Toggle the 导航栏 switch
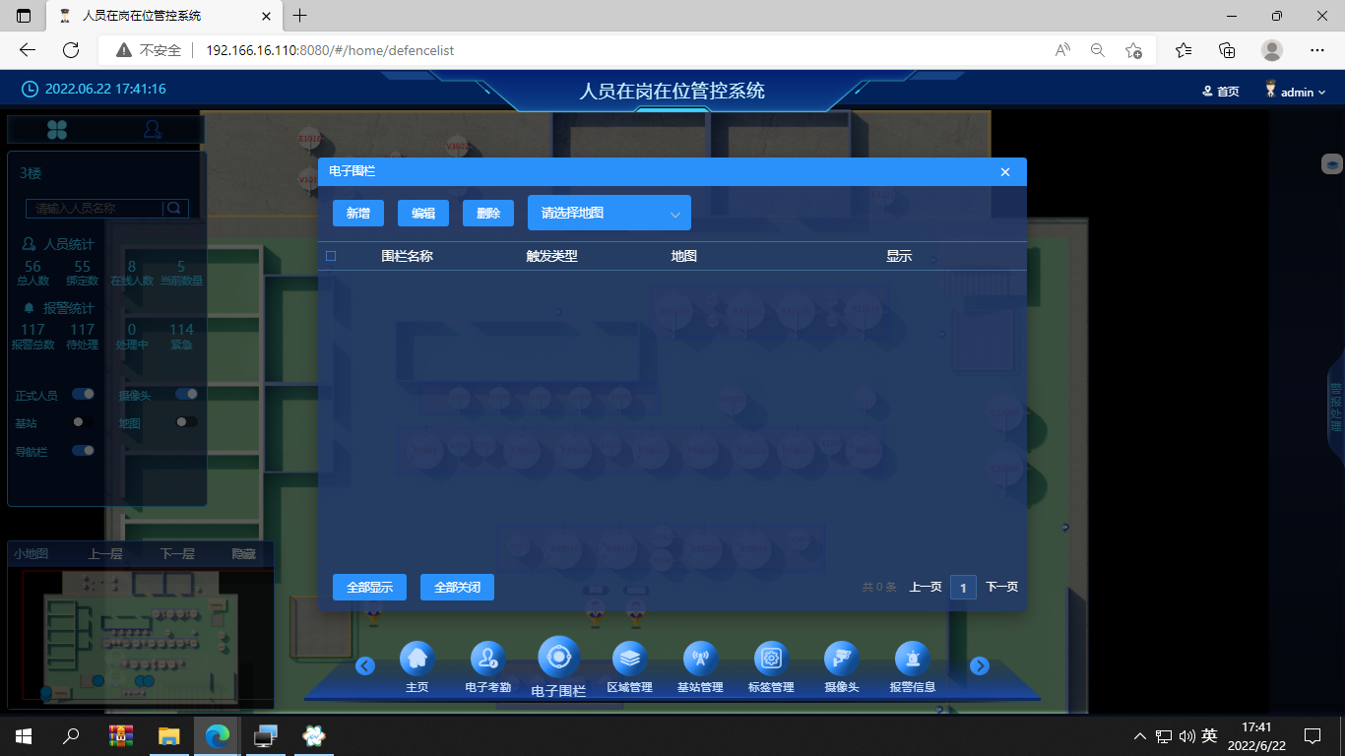This screenshot has height=756, width=1345. (x=84, y=450)
